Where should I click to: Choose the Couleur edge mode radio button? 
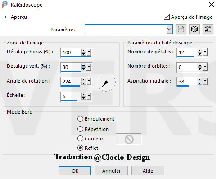[x=80, y=139]
